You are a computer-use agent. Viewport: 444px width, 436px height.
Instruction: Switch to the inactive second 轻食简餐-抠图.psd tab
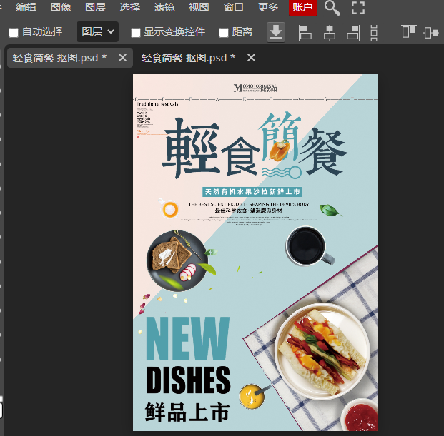188,58
